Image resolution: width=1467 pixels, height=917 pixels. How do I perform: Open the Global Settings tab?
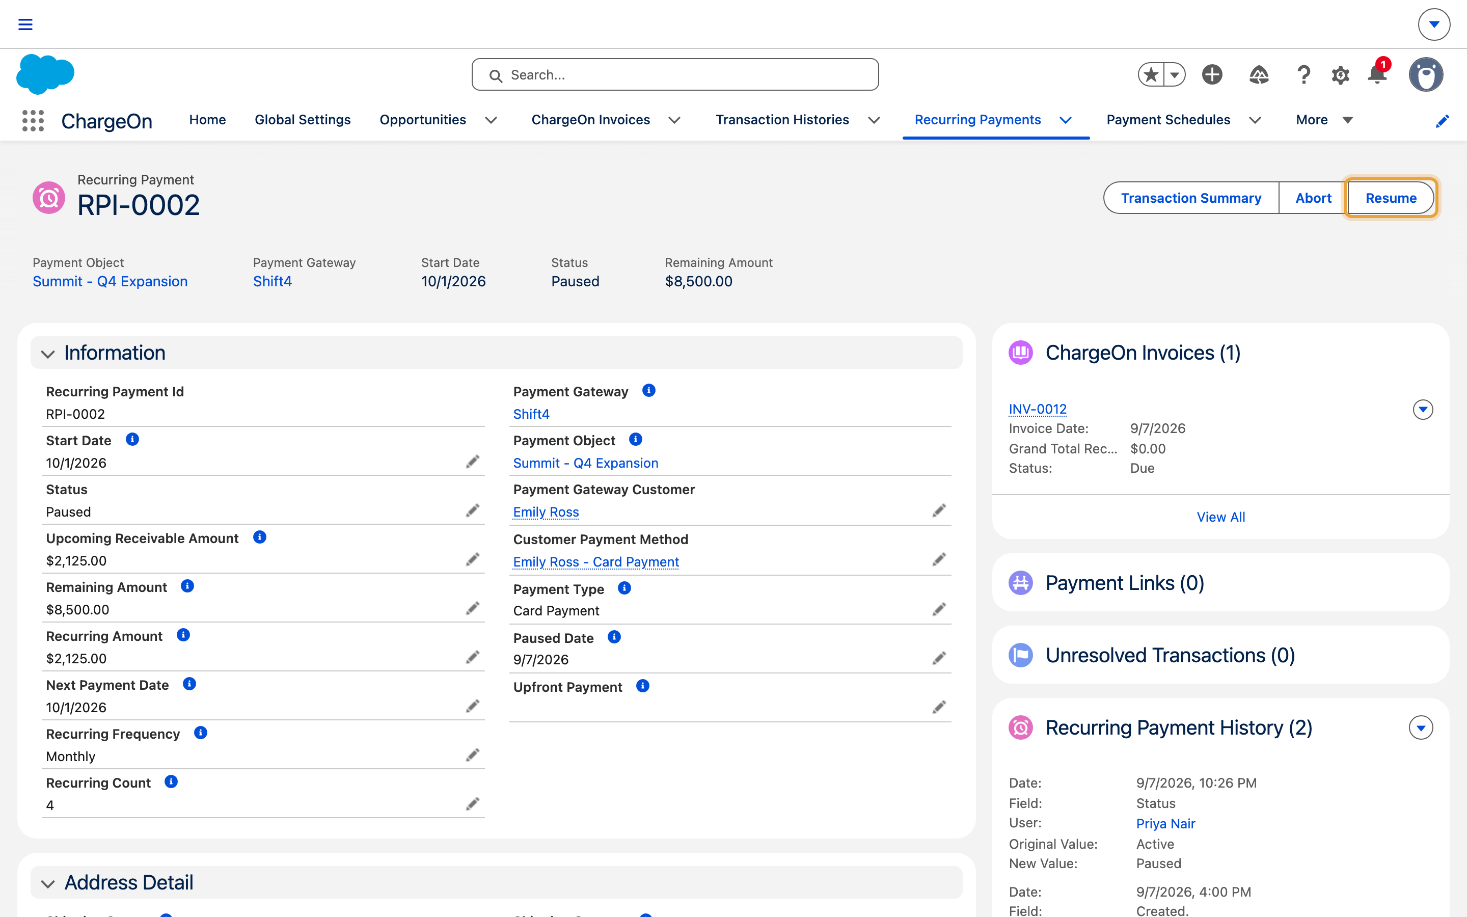[x=303, y=120]
